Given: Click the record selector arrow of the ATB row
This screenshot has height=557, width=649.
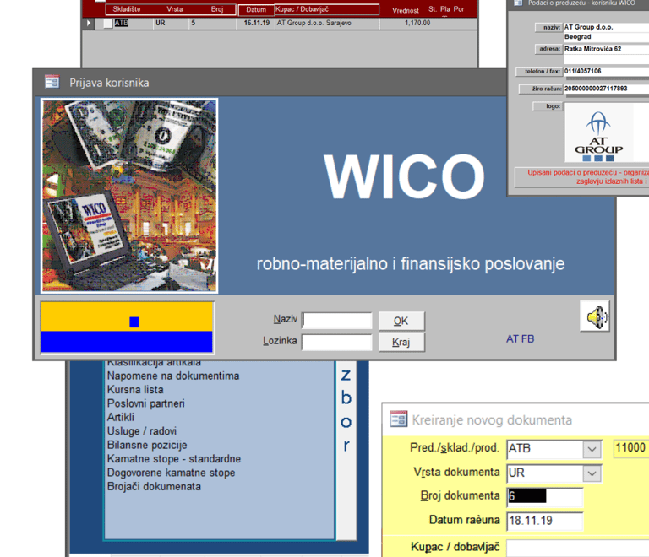Looking at the screenshot, I should (x=88, y=23).
